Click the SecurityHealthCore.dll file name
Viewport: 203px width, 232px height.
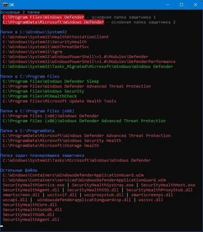(30, 205)
